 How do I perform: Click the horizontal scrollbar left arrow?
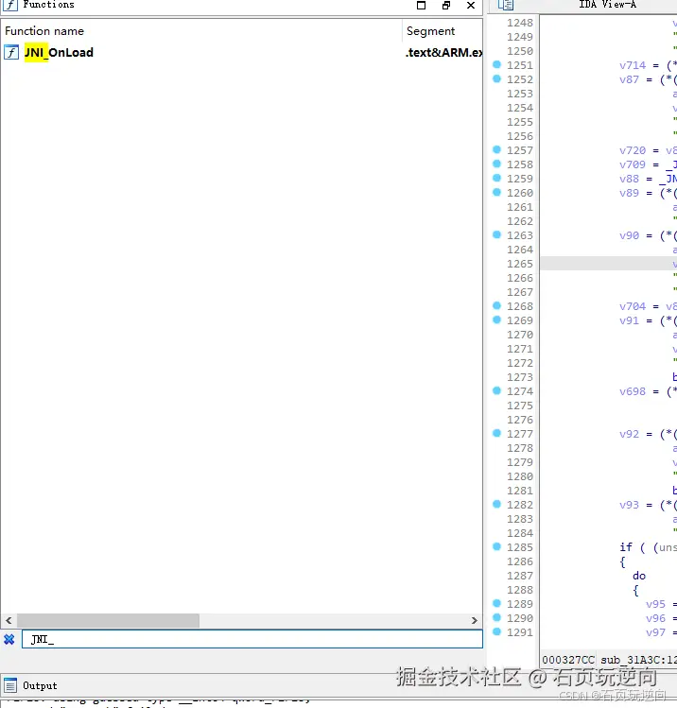click(x=9, y=620)
